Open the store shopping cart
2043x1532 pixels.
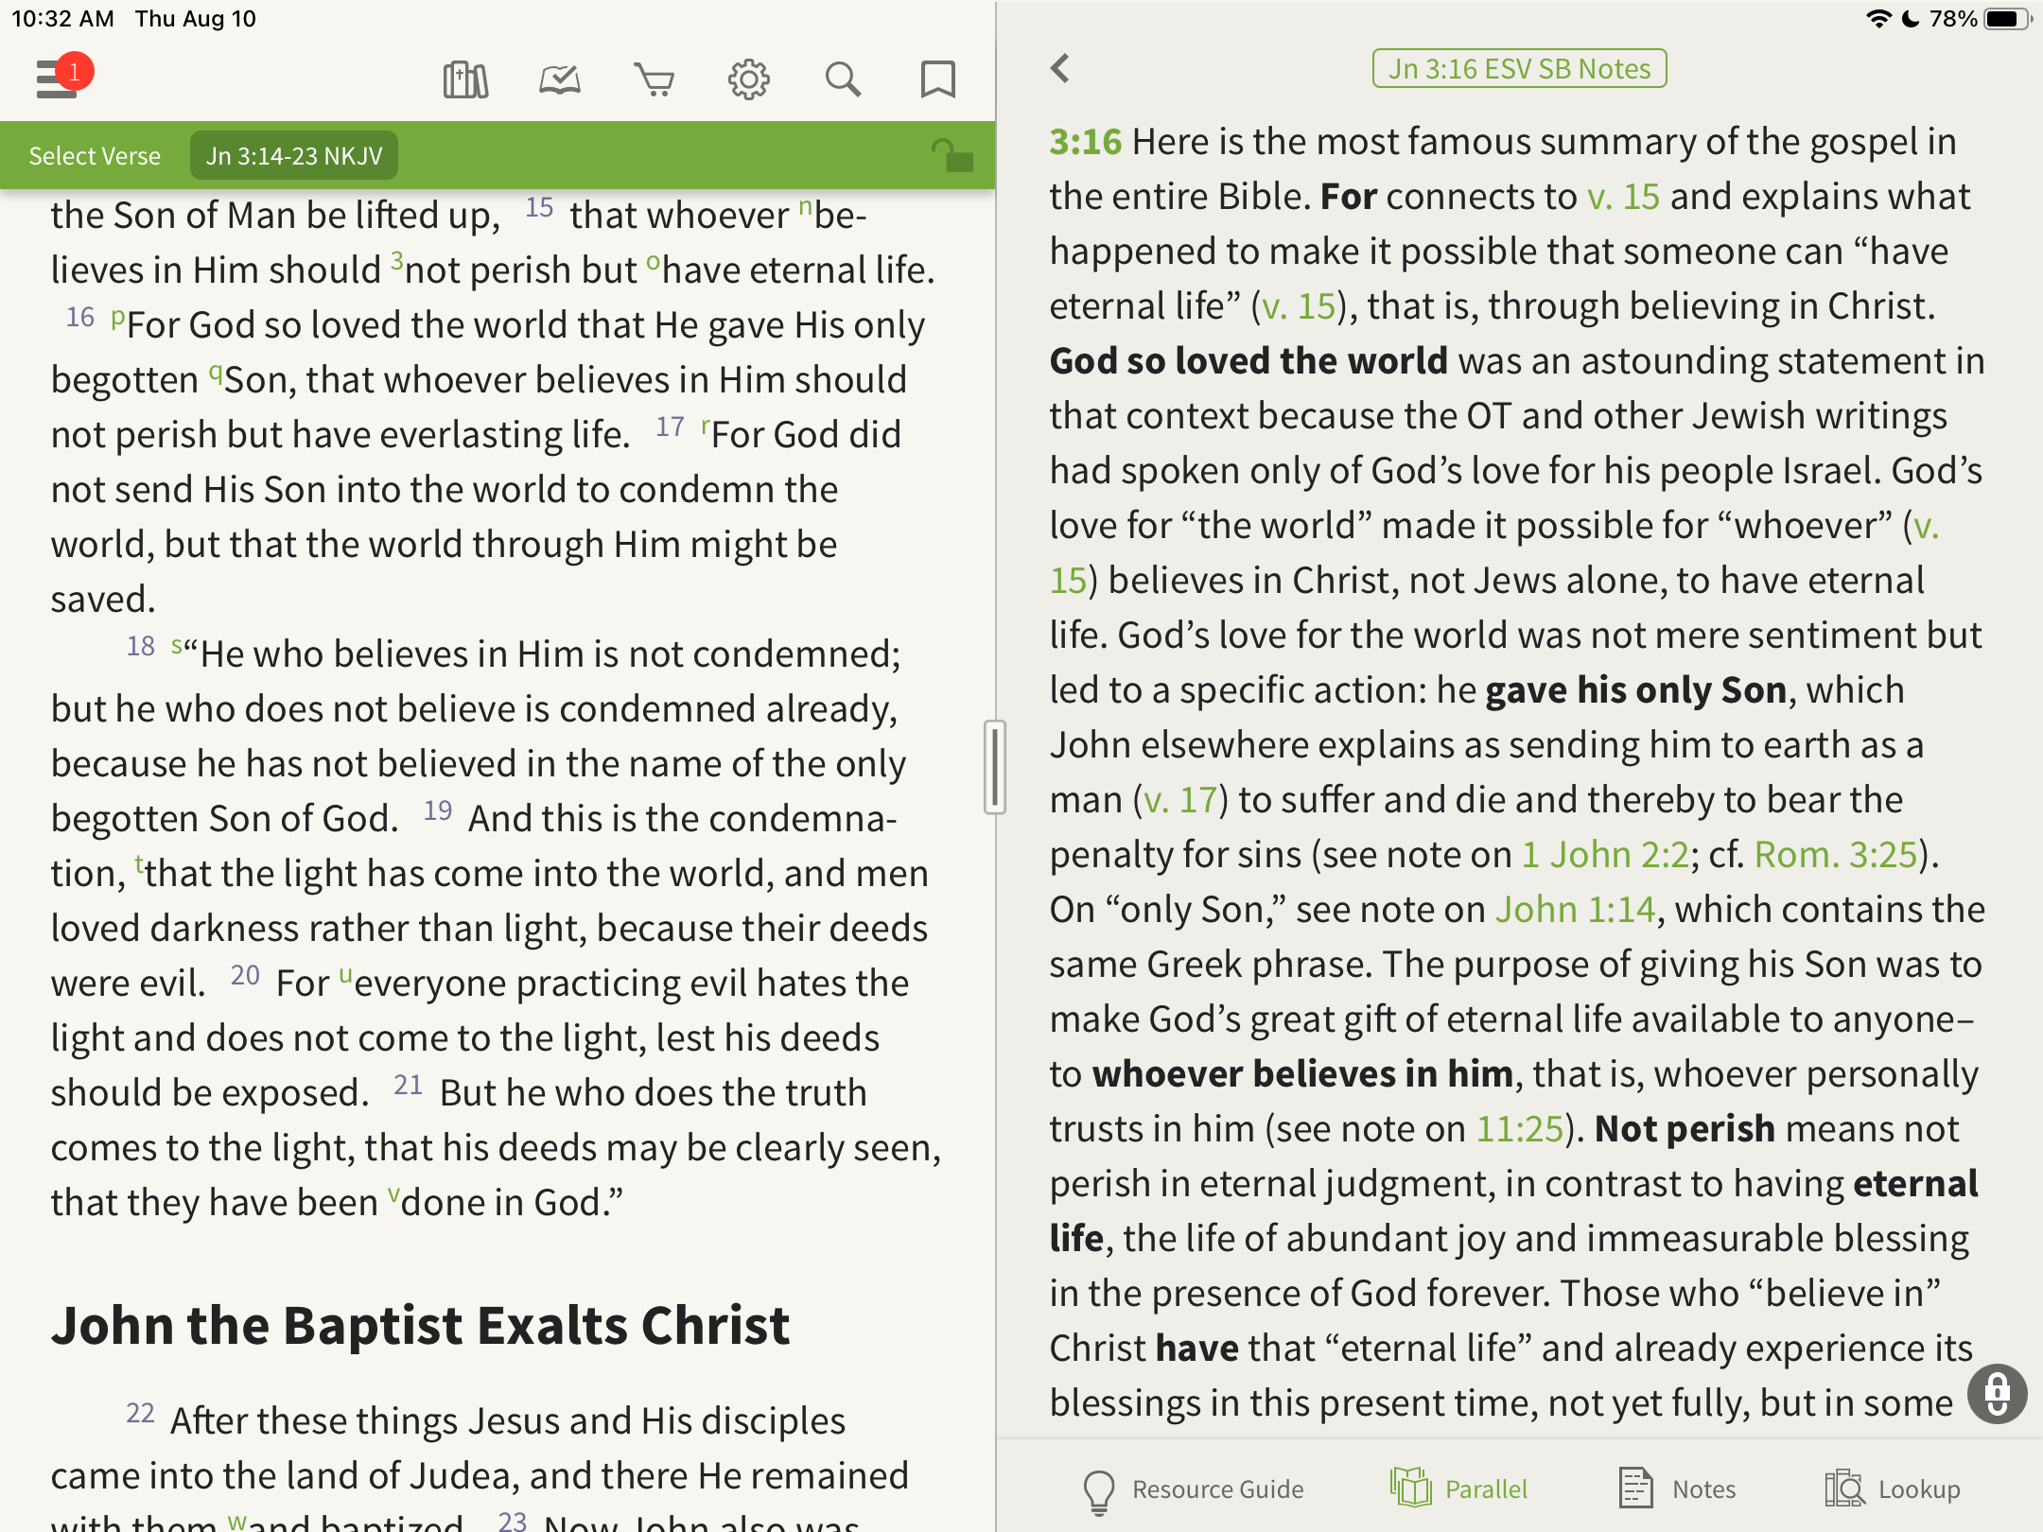[654, 79]
